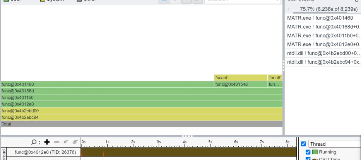Open the Thread grouping dropdown

click(335, 144)
